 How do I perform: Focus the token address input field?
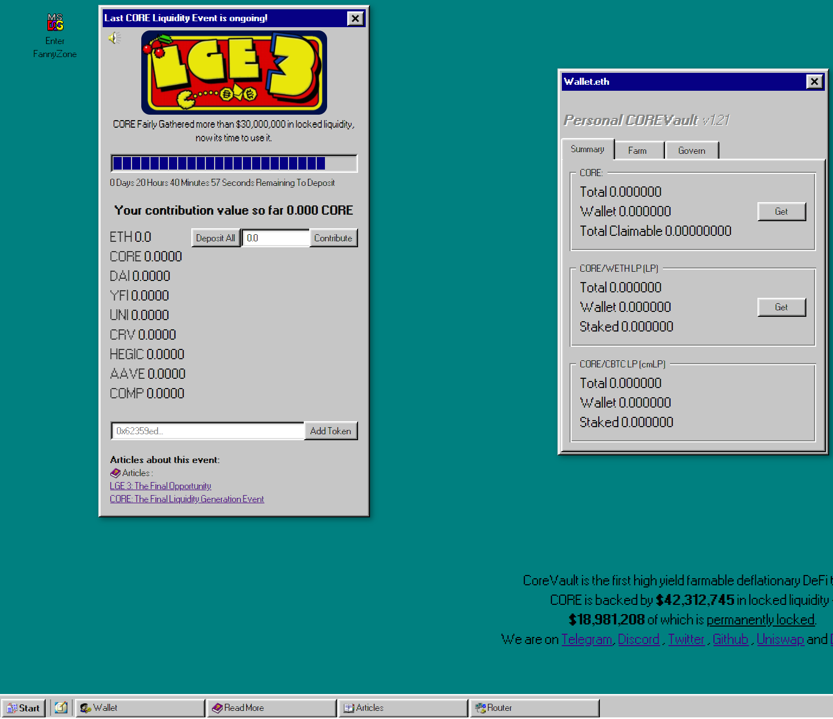[208, 431]
